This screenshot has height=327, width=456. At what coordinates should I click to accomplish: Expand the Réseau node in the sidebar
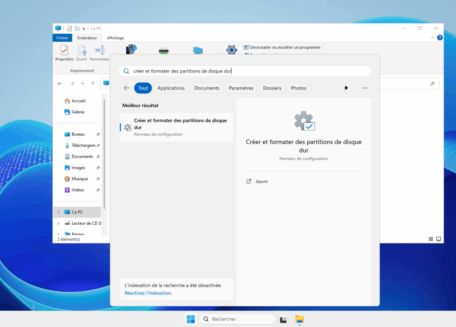pos(58,234)
